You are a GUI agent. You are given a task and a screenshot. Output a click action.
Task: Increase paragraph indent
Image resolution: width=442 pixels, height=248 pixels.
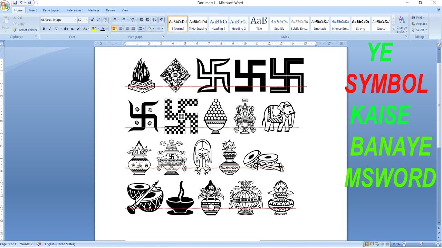(147, 20)
